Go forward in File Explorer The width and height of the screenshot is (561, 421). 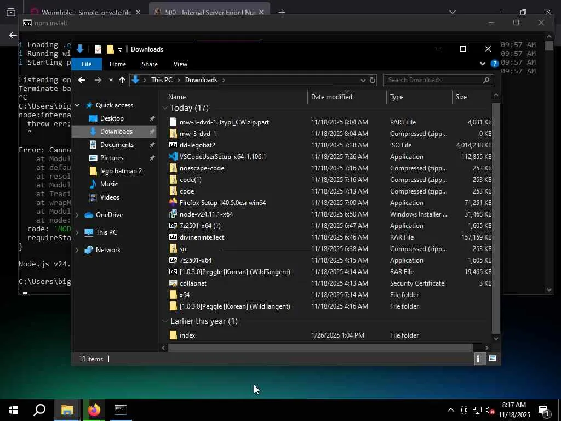click(98, 80)
